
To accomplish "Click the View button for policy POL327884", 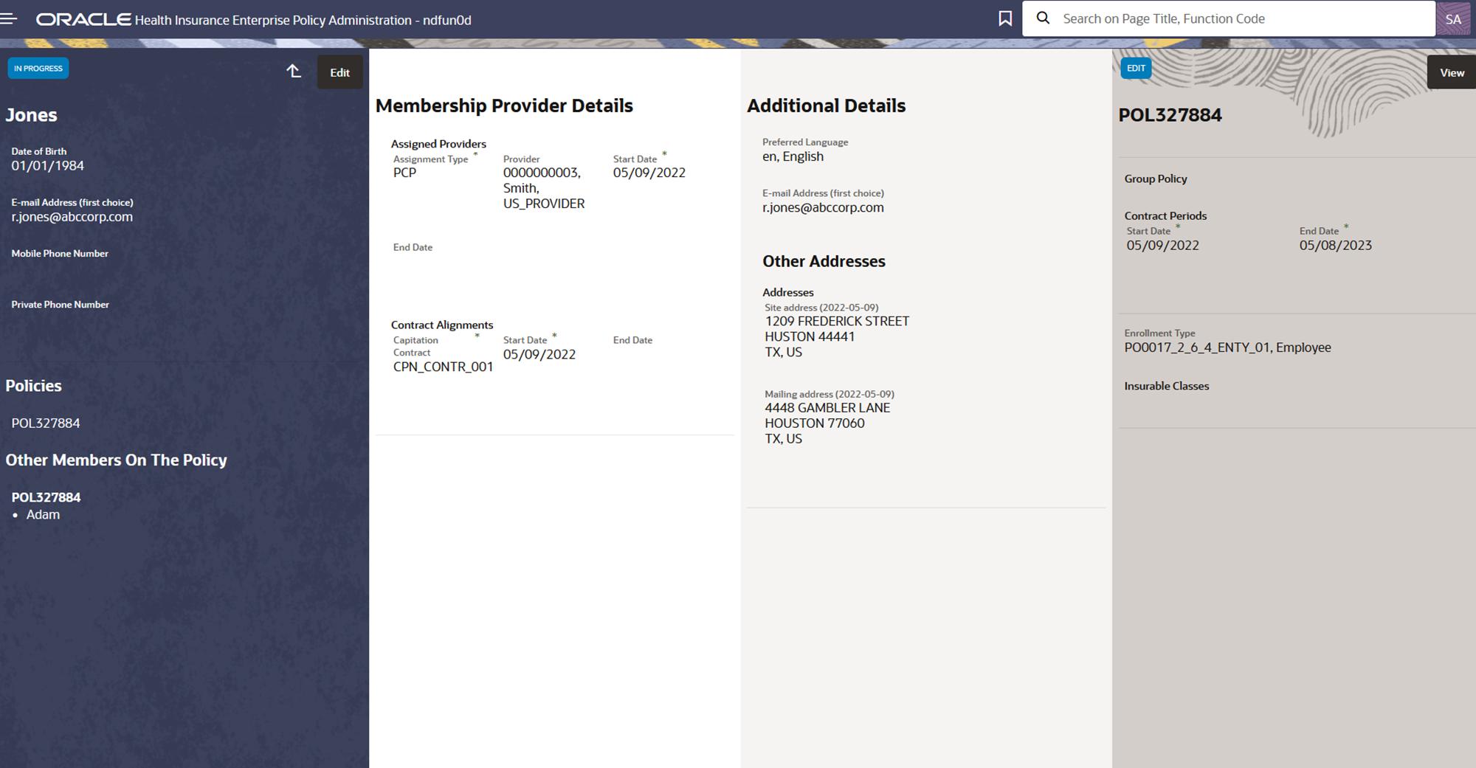I will [x=1451, y=72].
